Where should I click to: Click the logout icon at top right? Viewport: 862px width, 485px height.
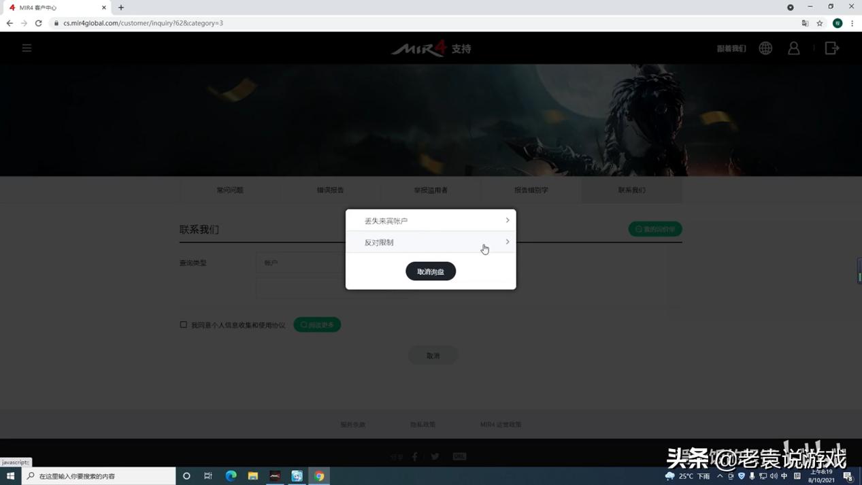point(831,48)
